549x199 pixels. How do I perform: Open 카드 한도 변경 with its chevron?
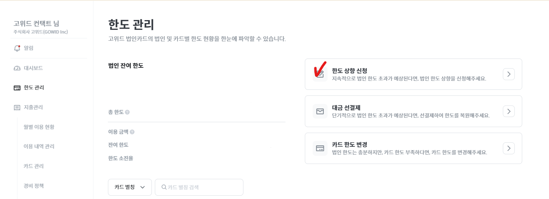coord(508,148)
